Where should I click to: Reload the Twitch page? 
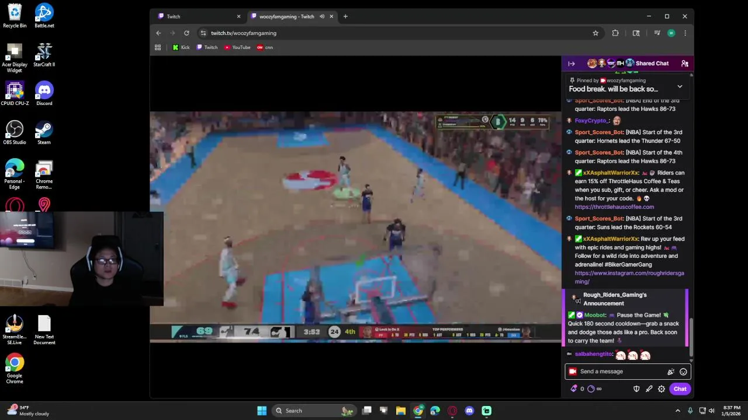point(186,33)
